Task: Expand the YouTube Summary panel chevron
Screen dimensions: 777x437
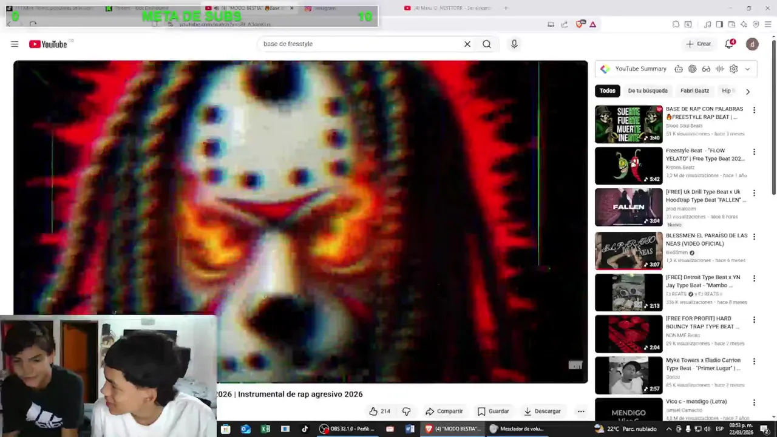Action: [747, 69]
